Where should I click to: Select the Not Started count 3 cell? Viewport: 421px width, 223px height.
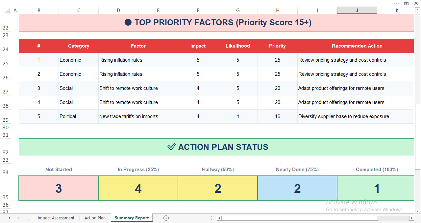point(59,188)
